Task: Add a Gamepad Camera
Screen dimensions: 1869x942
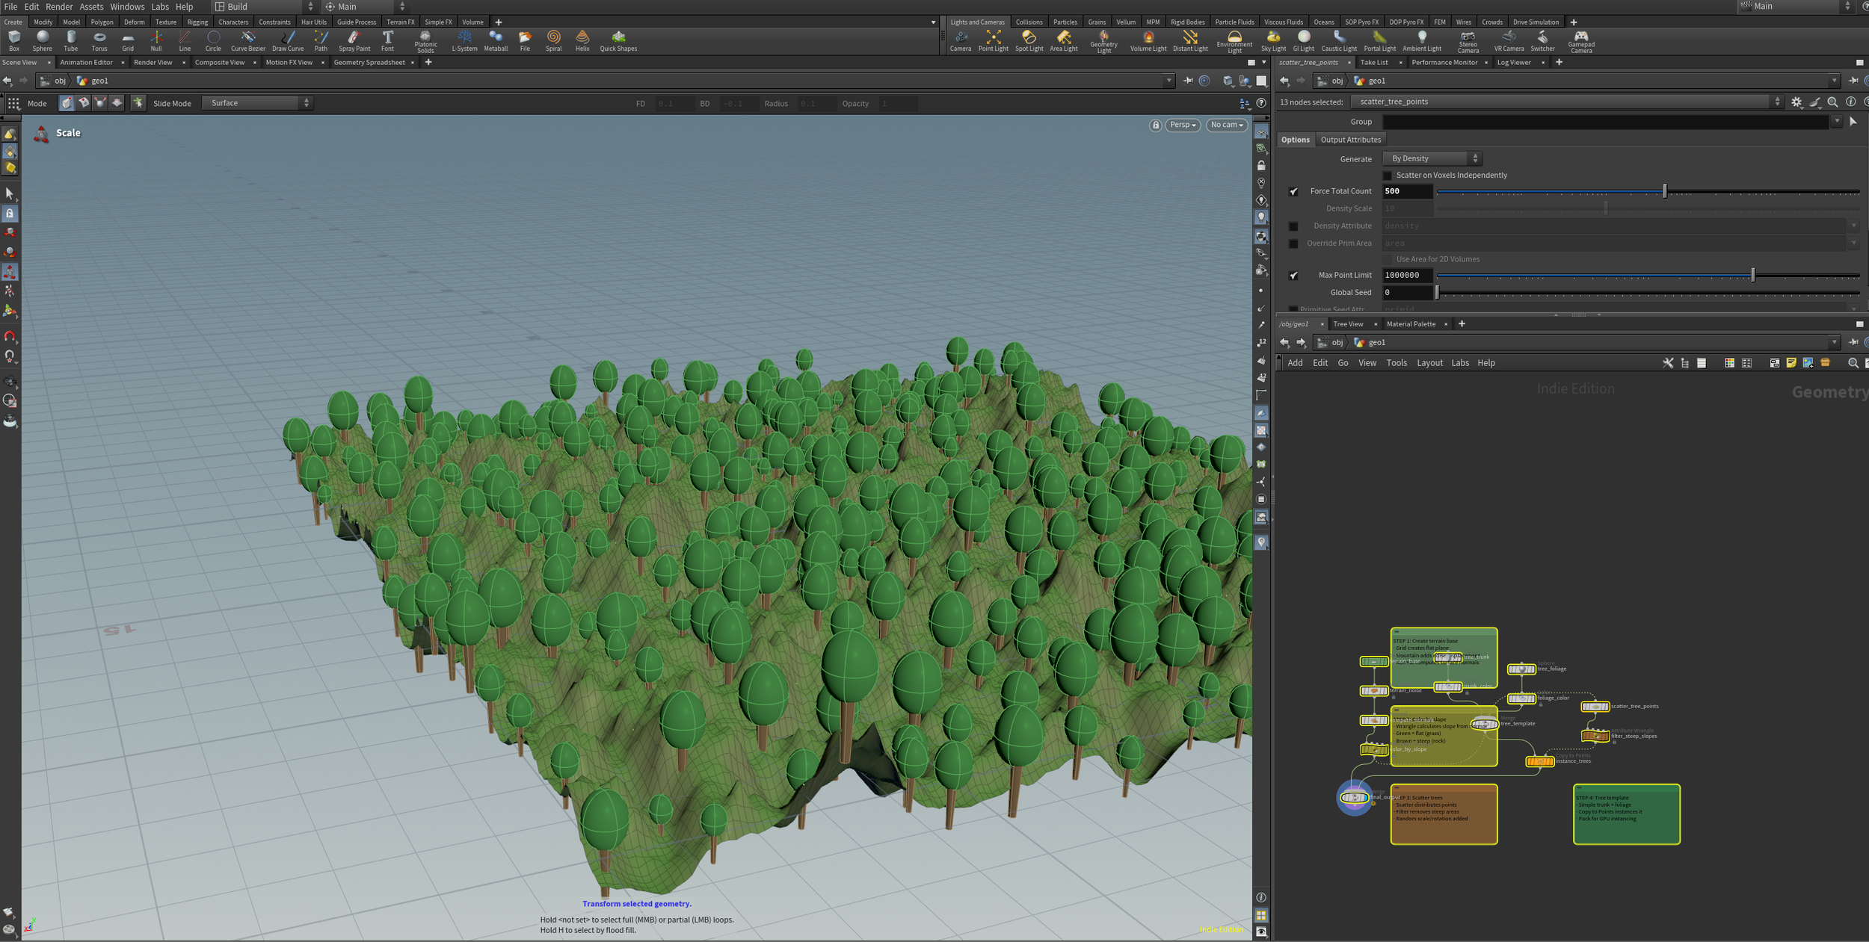Action: pos(1580,42)
